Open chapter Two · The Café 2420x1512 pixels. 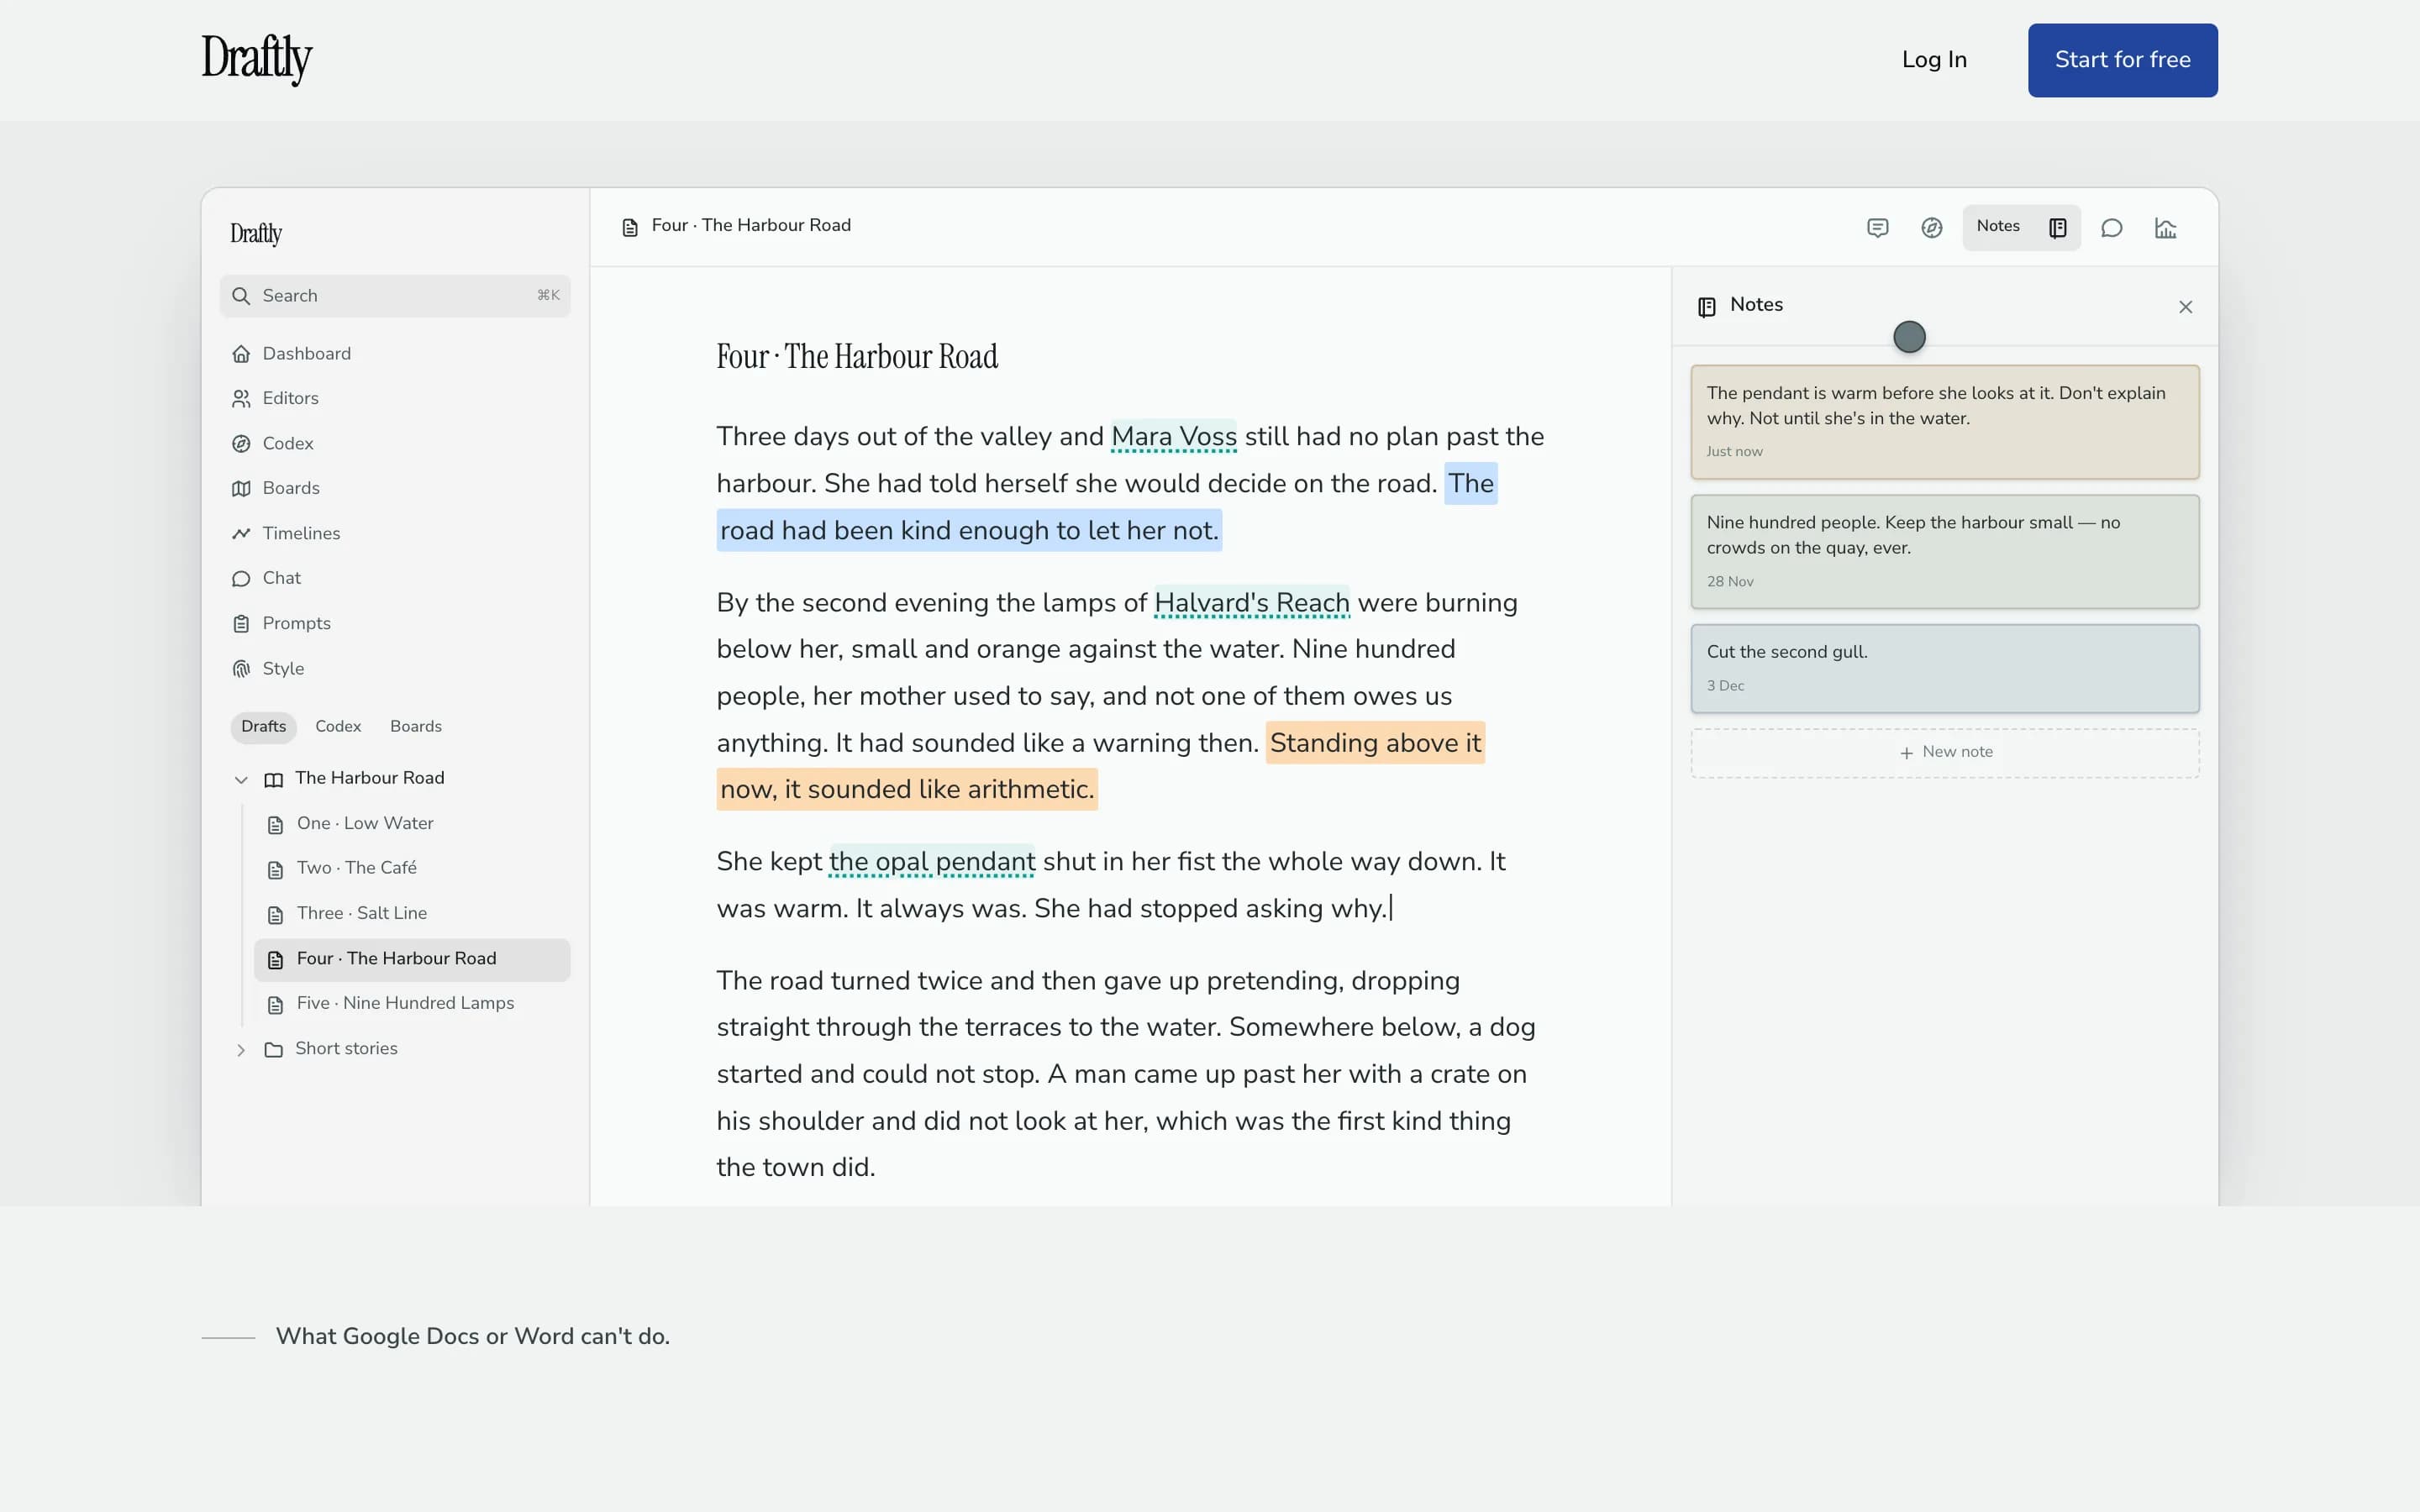click(356, 868)
